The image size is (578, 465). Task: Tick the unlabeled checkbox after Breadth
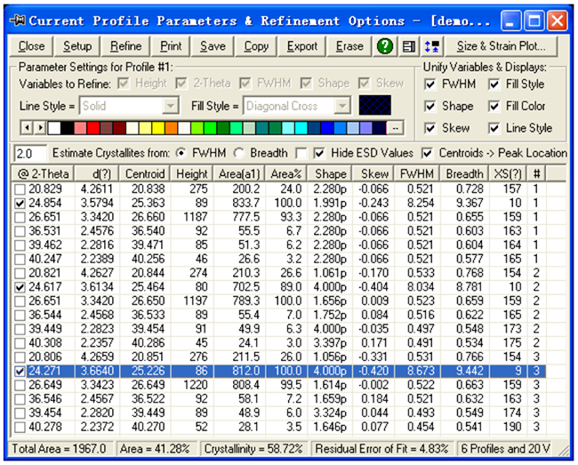301,153
